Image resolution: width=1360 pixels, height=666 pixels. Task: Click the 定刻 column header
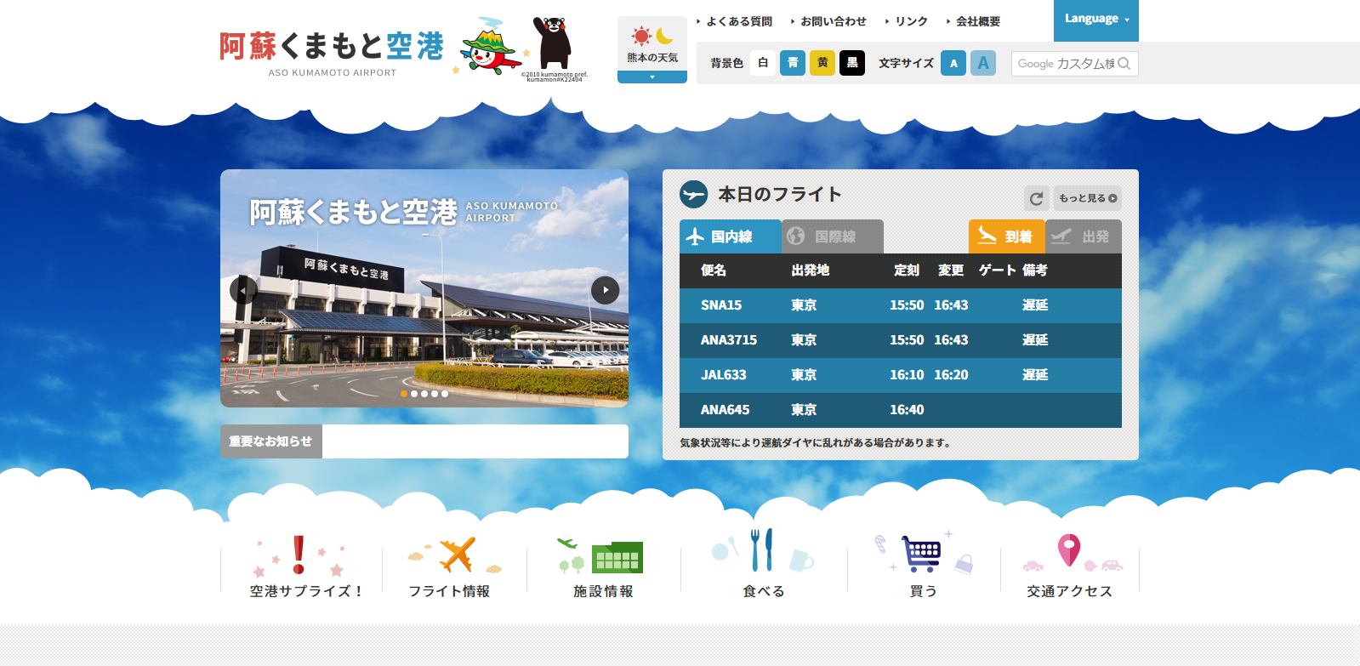coord(907,270)
